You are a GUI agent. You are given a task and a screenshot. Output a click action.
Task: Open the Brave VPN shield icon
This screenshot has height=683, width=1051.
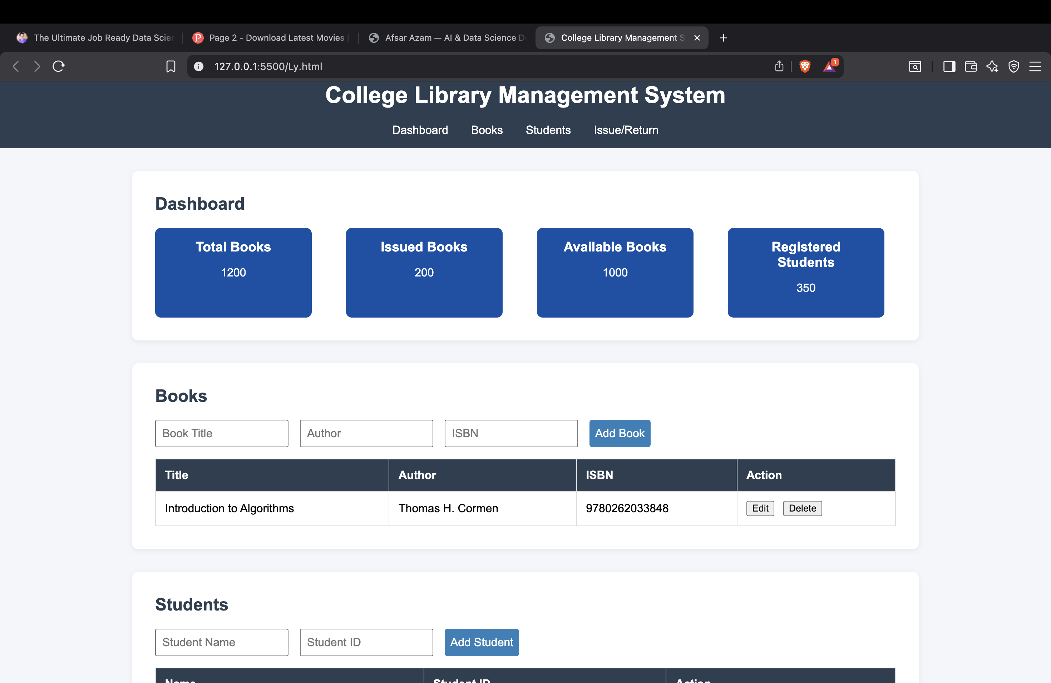point(1014,66)
